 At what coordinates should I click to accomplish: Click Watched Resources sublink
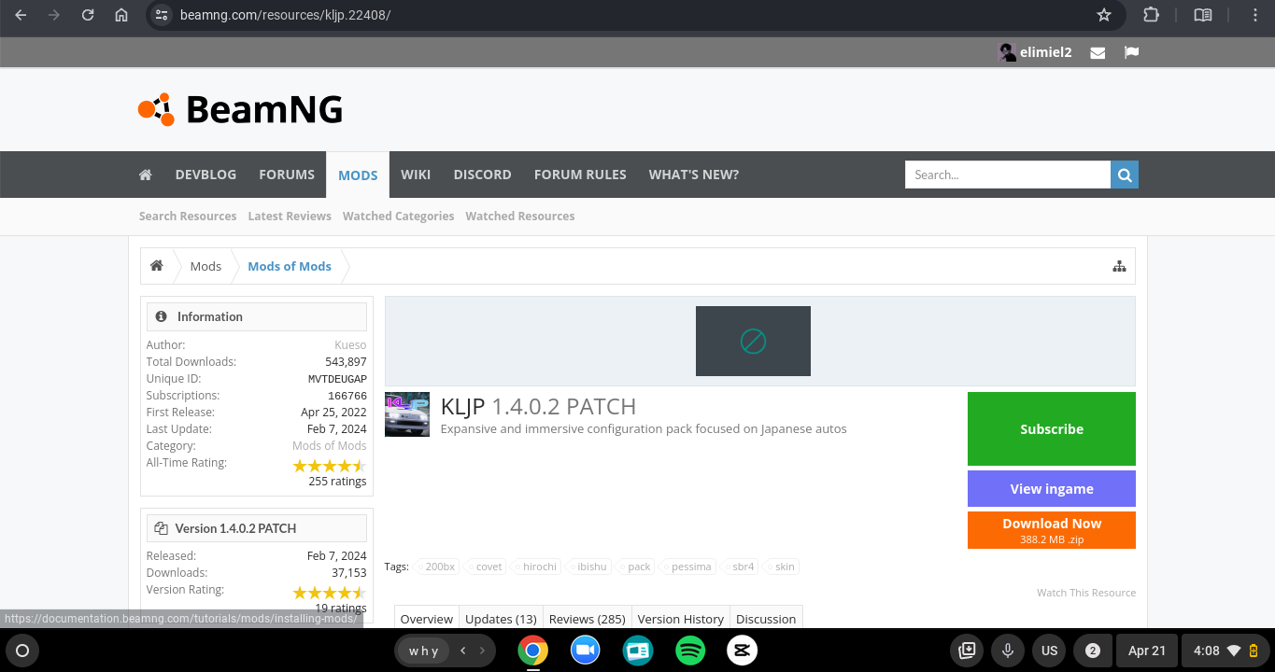pyautogui.click(x=520, y=216)
